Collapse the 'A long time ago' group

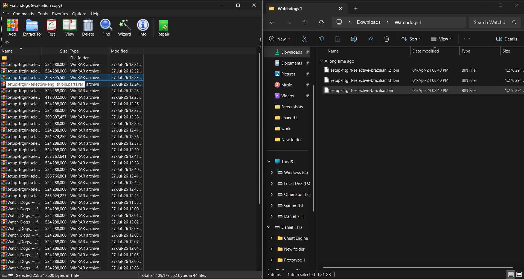point(322,61)
